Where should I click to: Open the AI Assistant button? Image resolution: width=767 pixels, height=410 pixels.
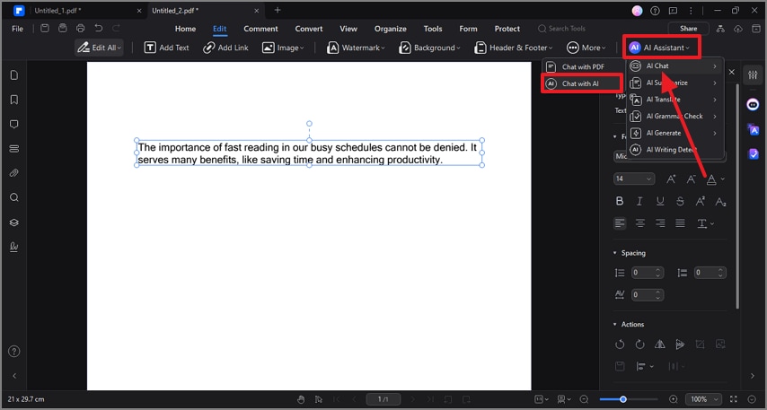(x=660, y=48)
